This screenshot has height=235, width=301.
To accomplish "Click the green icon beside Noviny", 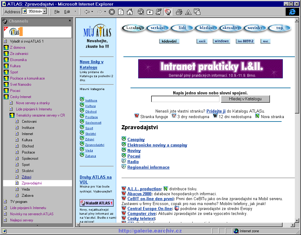I will 124,150.
